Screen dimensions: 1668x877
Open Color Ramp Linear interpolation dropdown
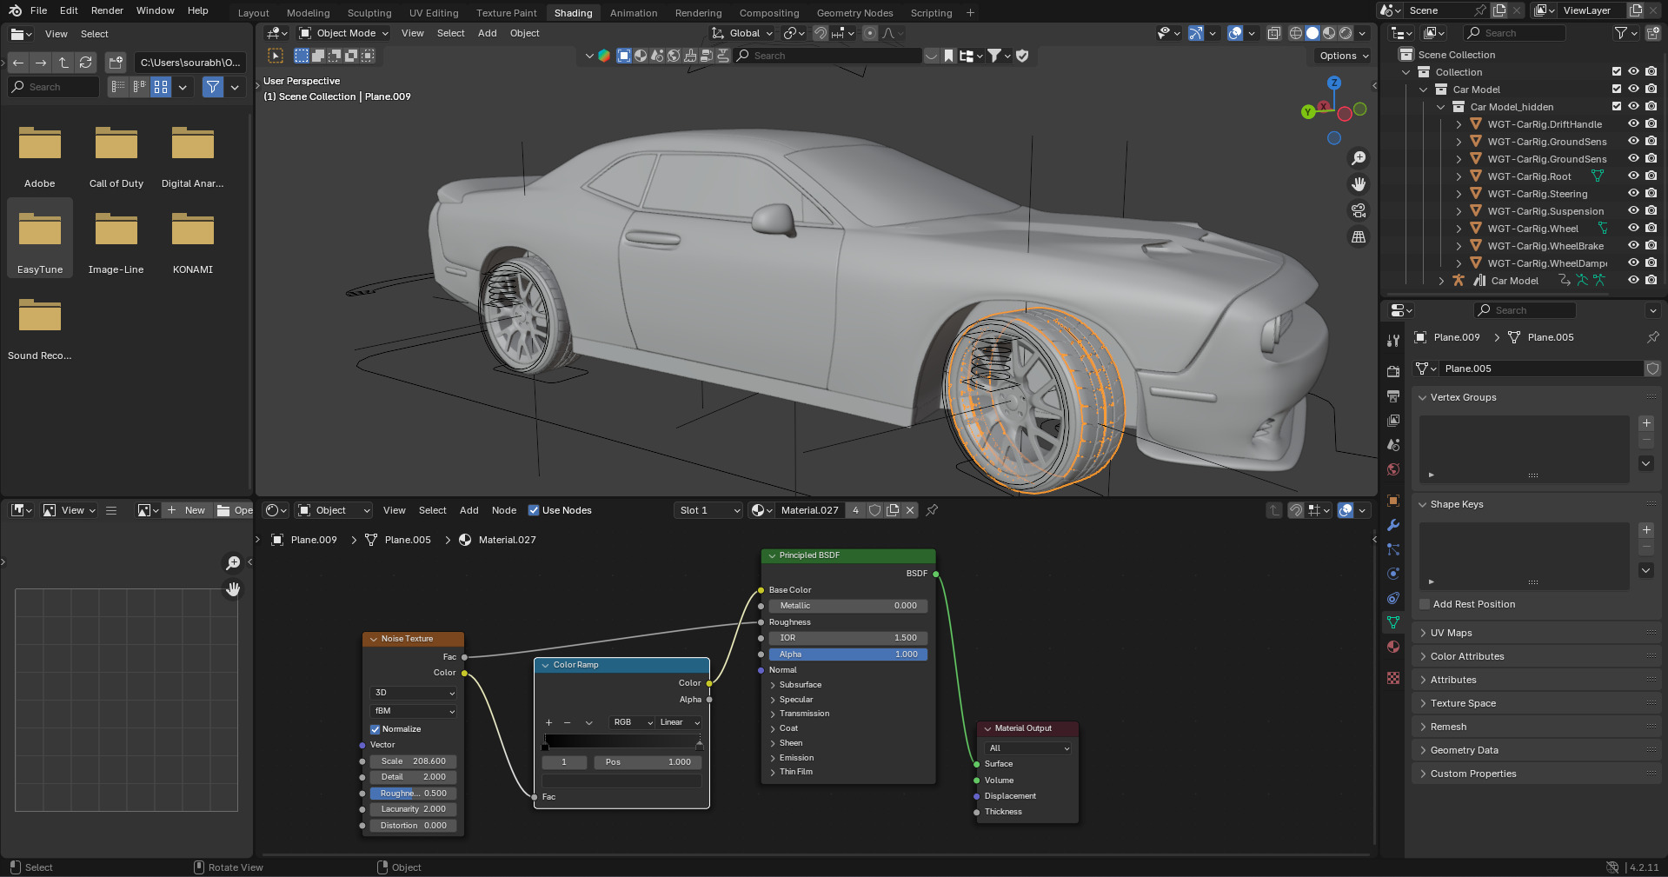pos(679,722)
